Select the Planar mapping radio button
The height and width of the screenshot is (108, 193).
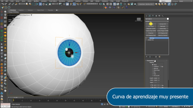coord(153,65)
